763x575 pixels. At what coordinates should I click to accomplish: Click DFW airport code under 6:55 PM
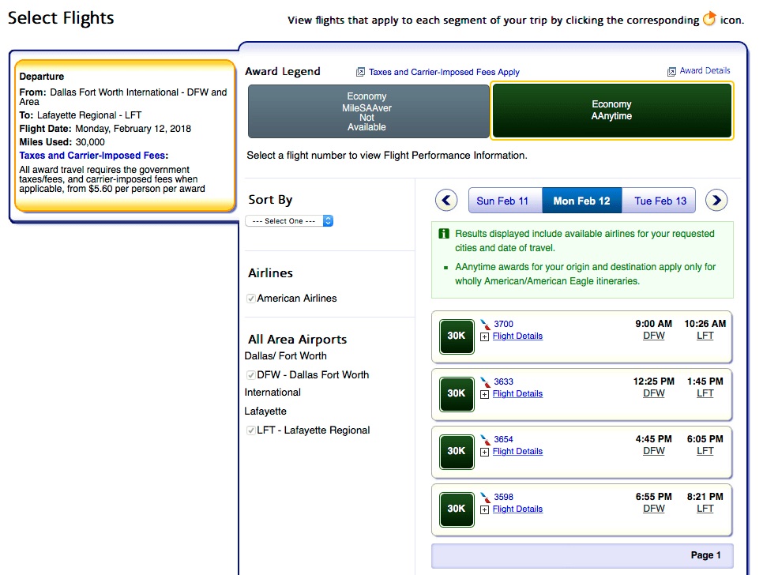[x=653, y=509]
